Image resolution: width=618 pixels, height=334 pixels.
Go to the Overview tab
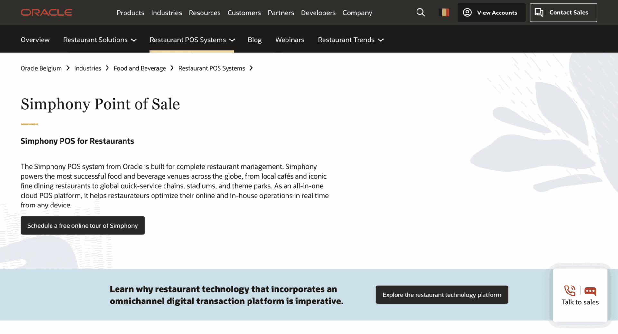(35, 40)
